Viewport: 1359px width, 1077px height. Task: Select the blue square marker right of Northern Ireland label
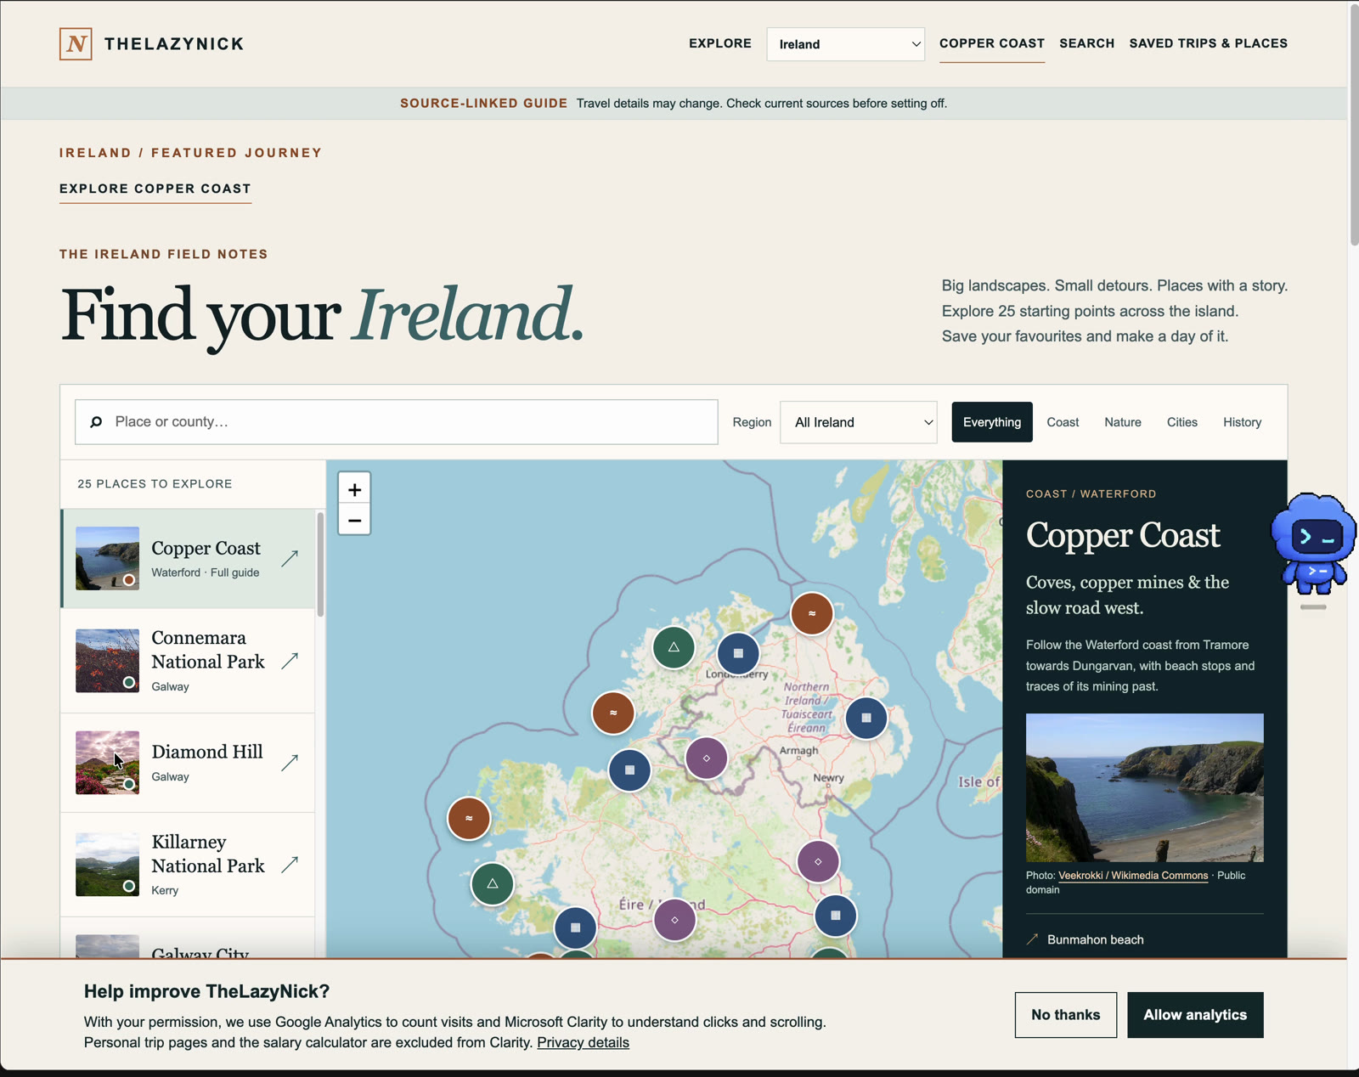[x=866, y=718]
